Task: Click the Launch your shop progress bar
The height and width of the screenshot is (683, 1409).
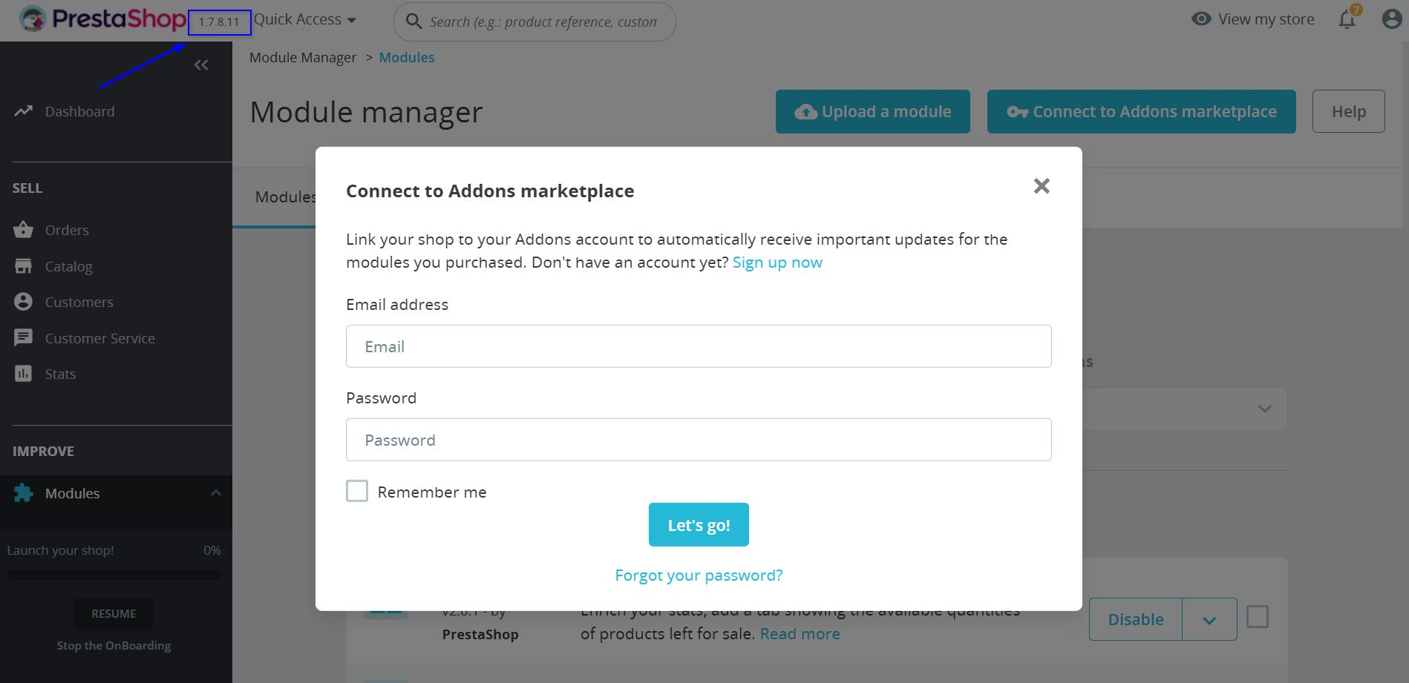Action: pyautogui.click(x=114, y=575)
